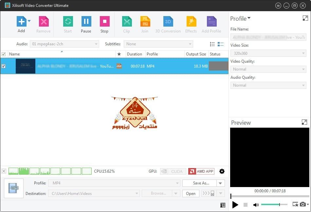Click the Open destination button
Viewport: 311px width, 212px height.
pyautogui.click(x=191, y=193)
